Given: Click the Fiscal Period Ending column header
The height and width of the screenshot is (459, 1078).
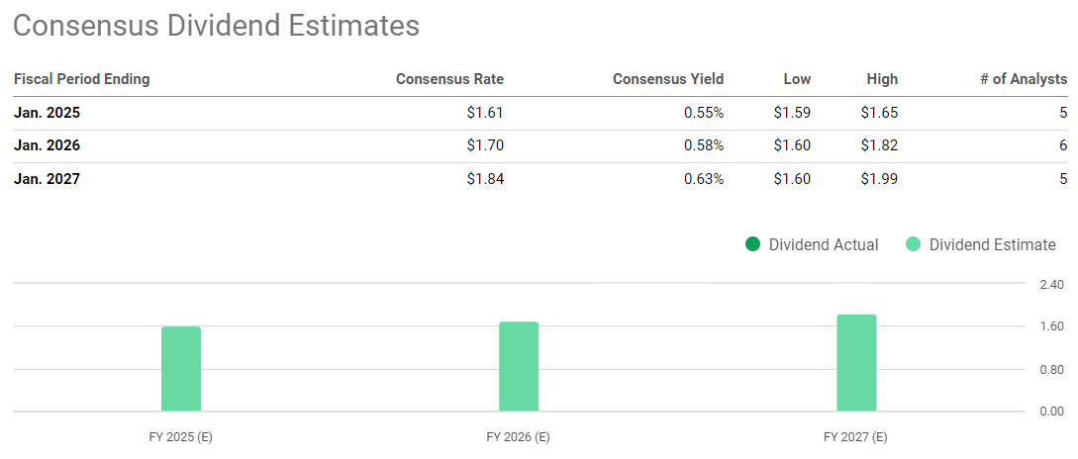Looking at the screenshot, I should point(82,79).
